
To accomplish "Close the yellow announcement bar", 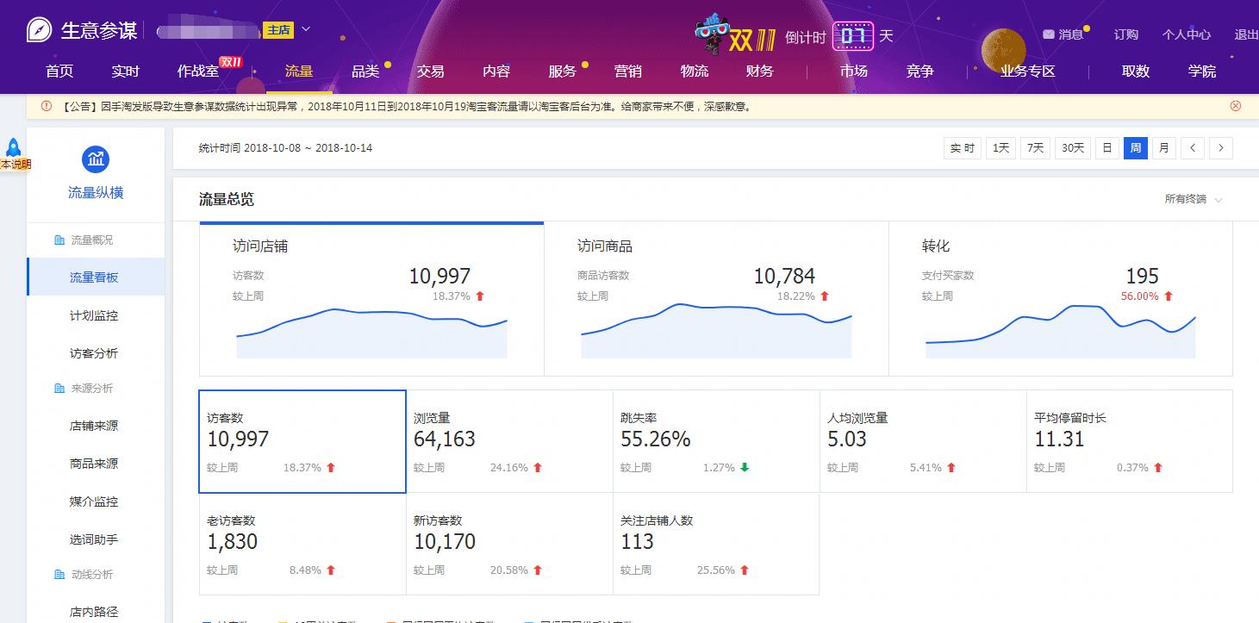I will tap(1236, 106).
